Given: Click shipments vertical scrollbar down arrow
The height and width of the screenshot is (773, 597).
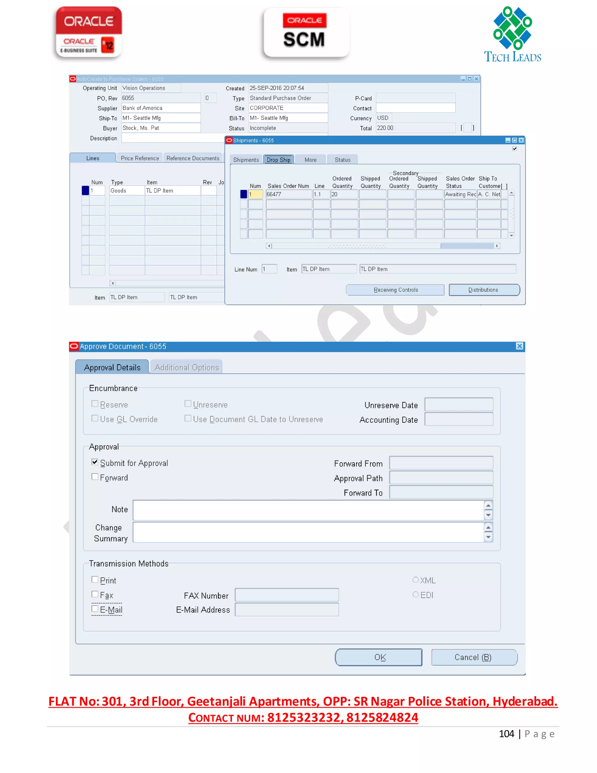Looking at the screenshot, I should click(511, 235).
